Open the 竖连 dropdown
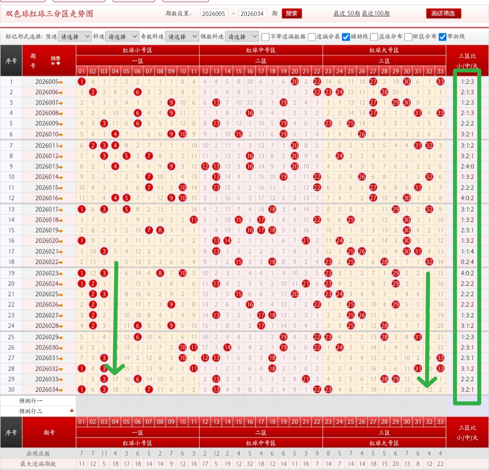Image resolution: width=489 pixels, height=470 pixels. pos(75,37)
